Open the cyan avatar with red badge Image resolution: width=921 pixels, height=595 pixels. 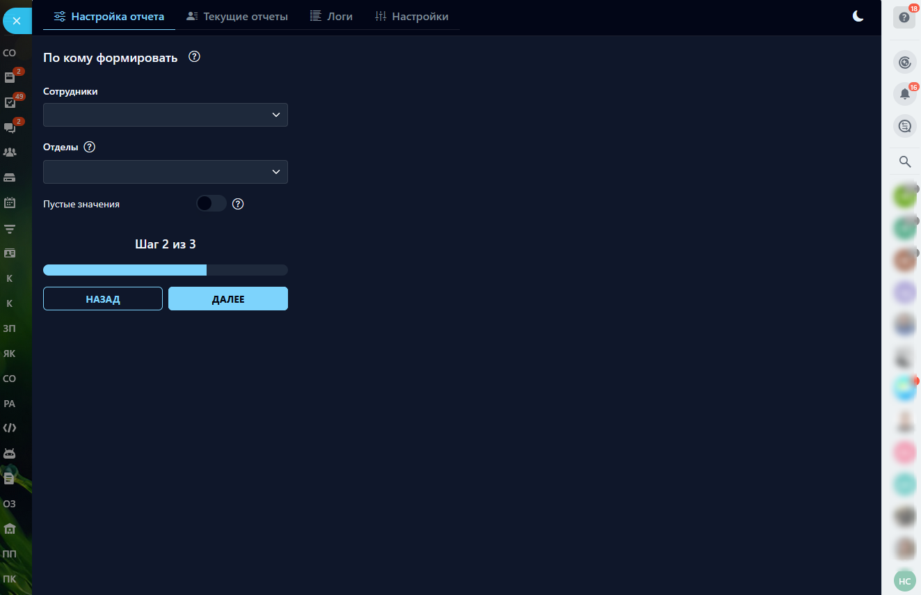coord(905,388)
